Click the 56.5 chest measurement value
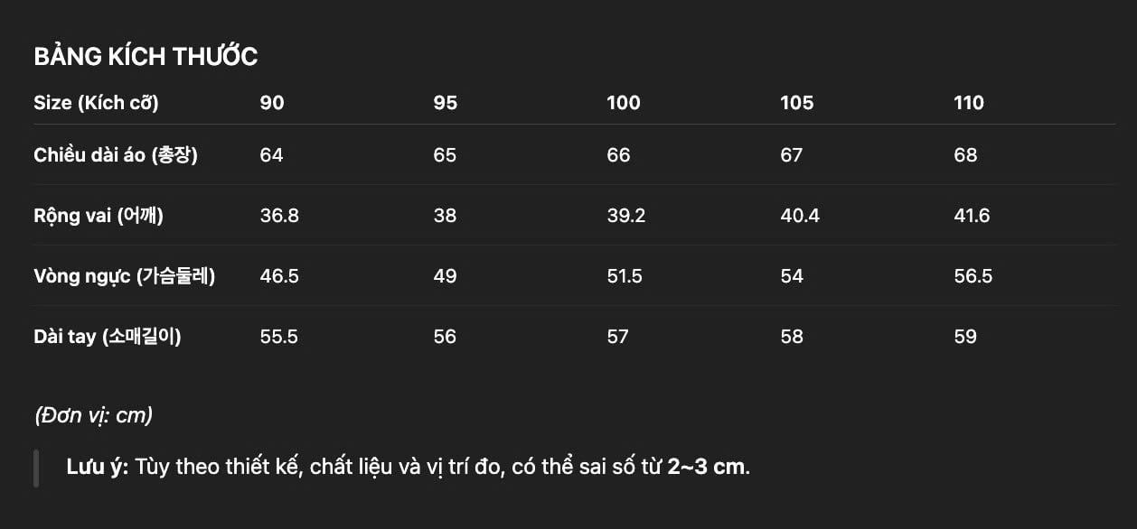 (x=973, y=276)
